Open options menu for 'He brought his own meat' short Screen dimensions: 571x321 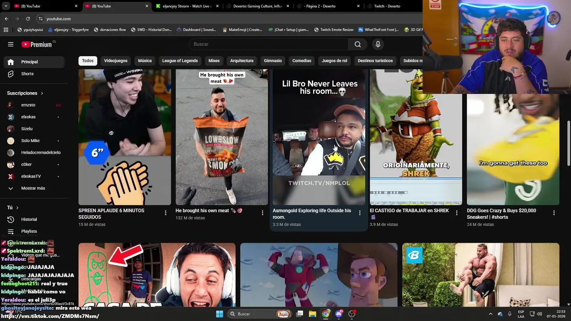[x=263, y=213]
